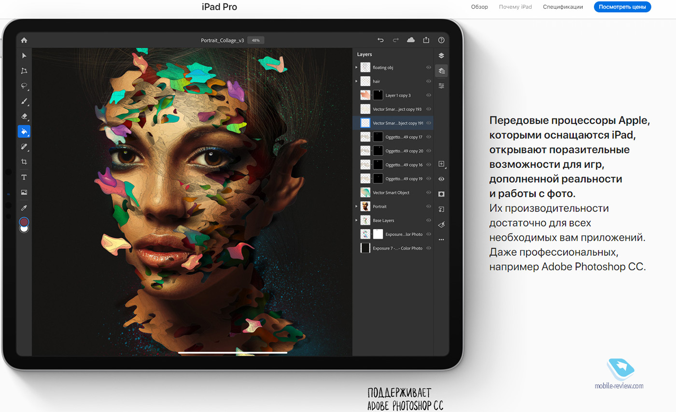676x412 pixels.
Task: Click the Layers panel heading
Action: (365, 54)
